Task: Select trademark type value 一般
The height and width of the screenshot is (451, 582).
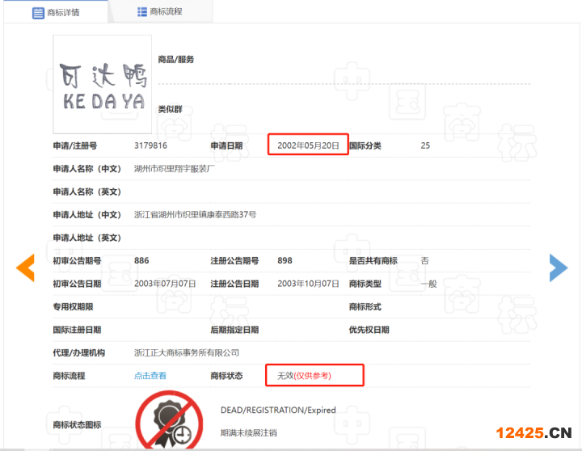Action: (x=428, y=284)
